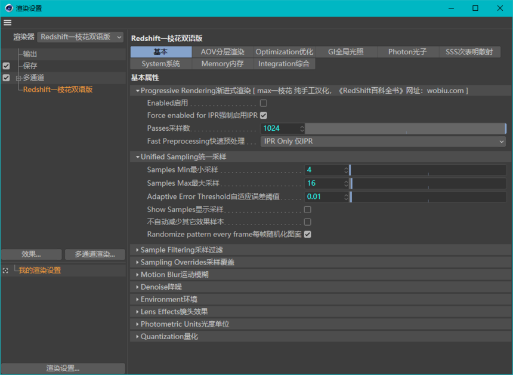Screen dimensions: 513x375
Task: Click the Passes value field 1024
Action: point(280,128)
